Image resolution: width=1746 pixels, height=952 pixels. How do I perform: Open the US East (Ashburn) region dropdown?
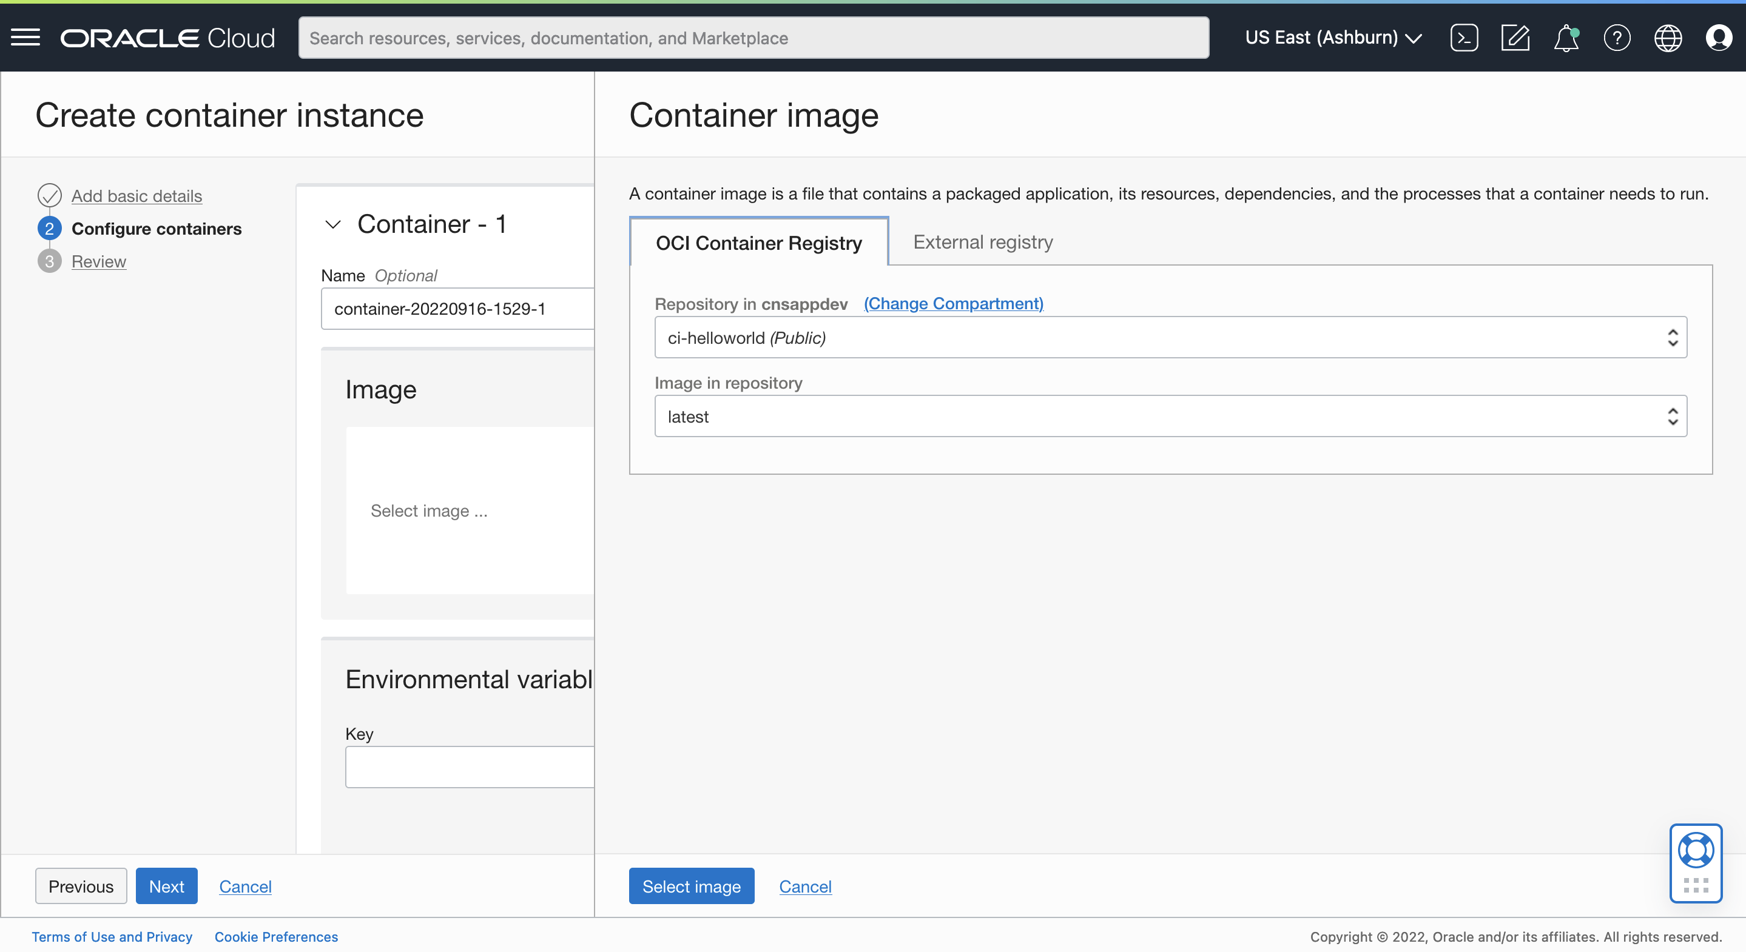1332,37
